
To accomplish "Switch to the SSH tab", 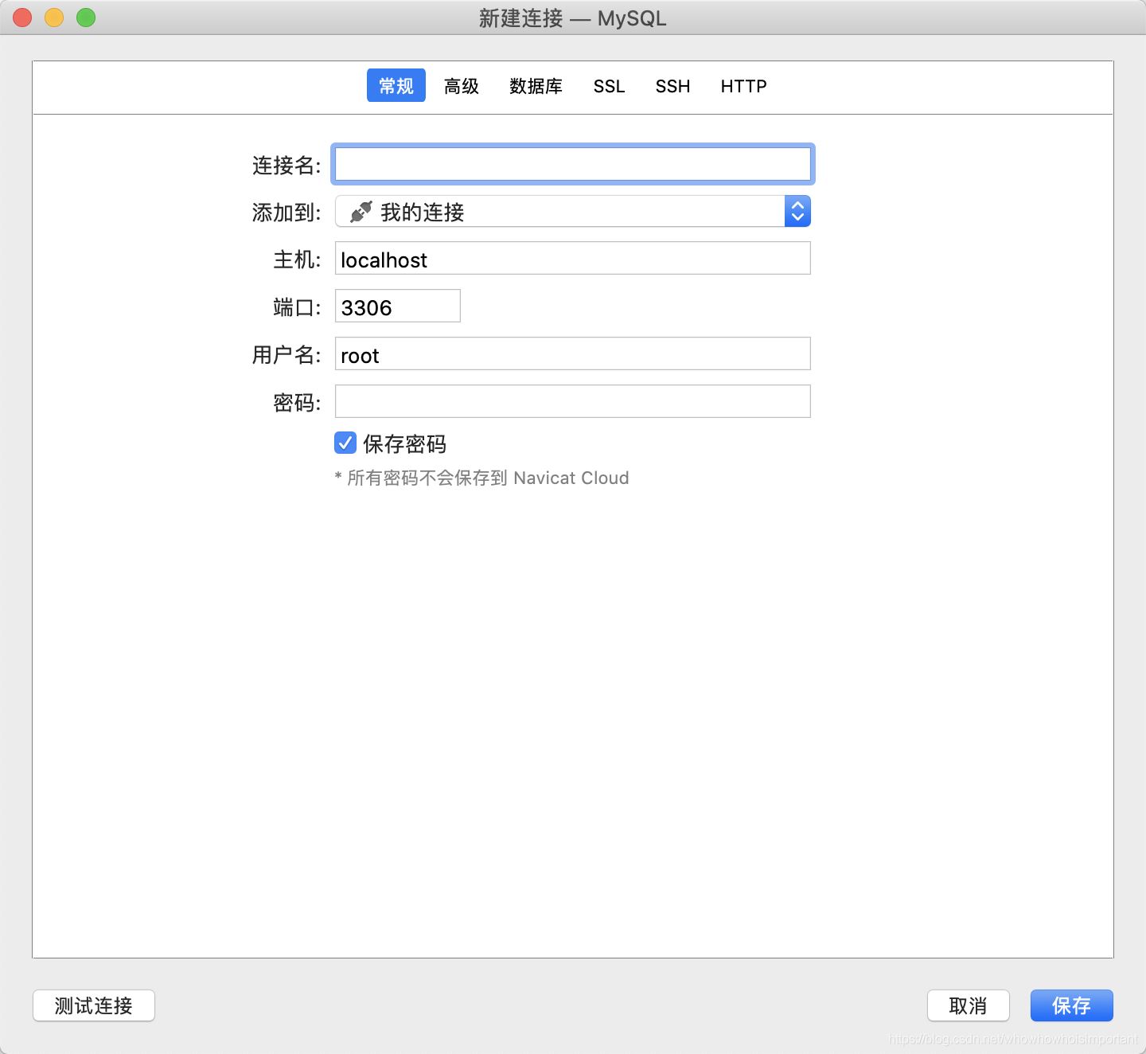I will [672, 85].
